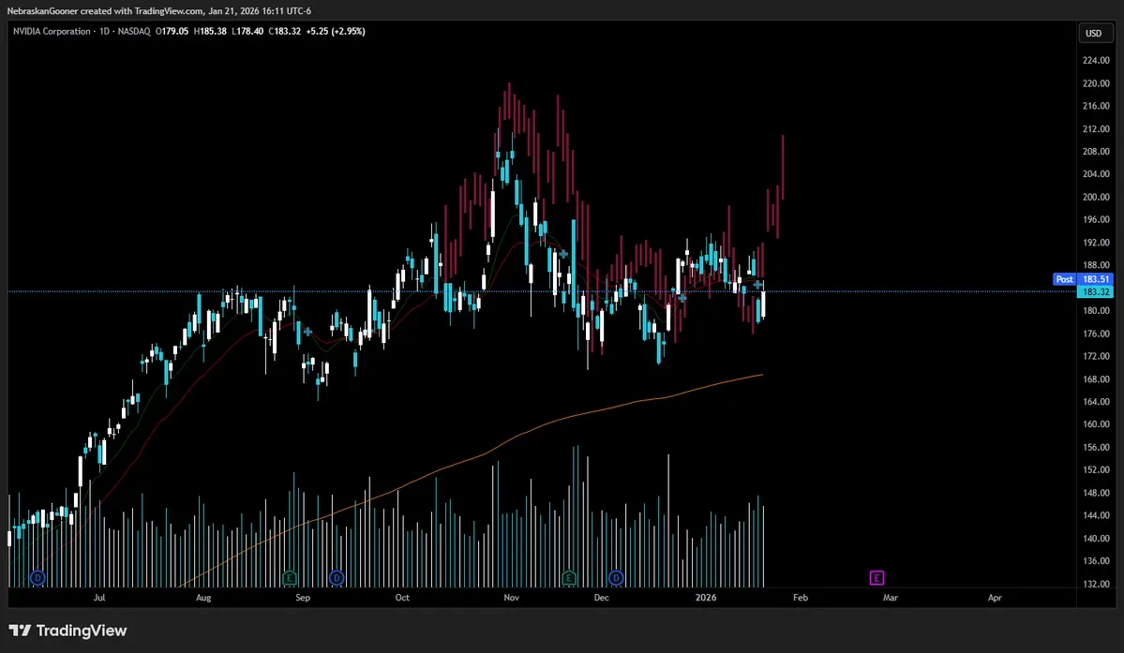Screen dimensions: 1124x653
Task: Click the 168.00 price axis label
Action: pos(1096,379)
